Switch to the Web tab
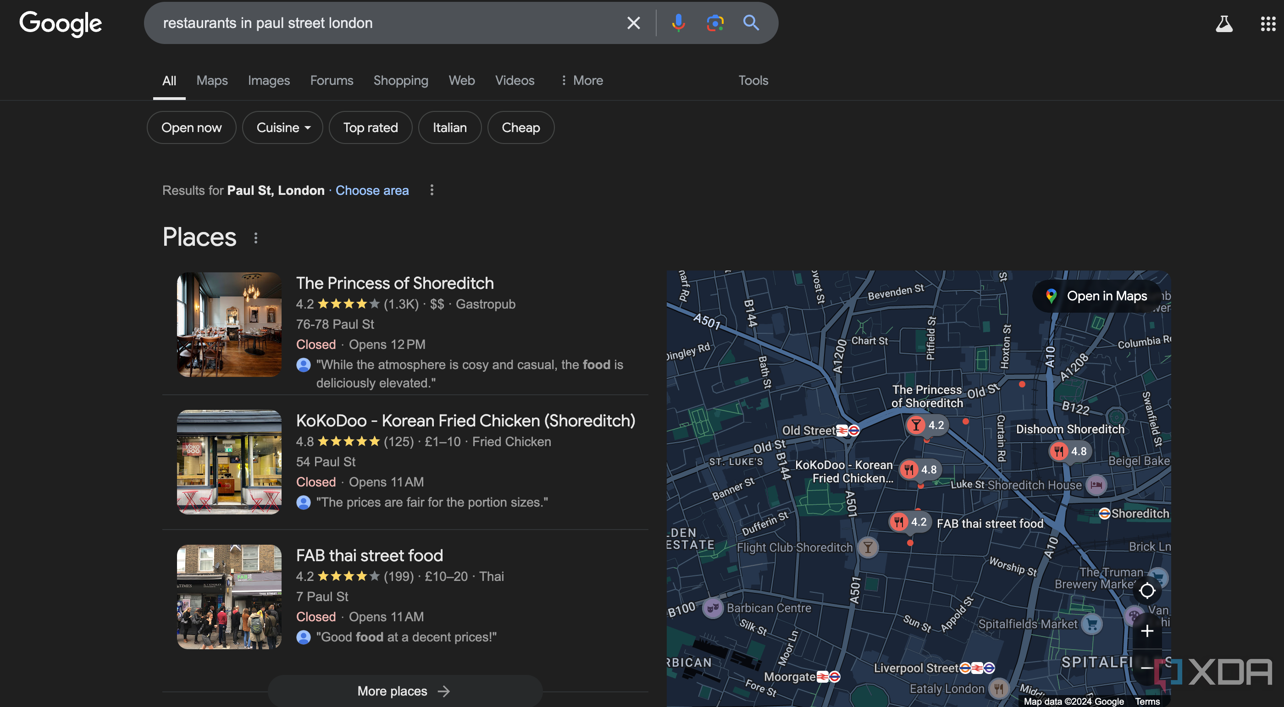This screenshot has height=707, width=1284. click(x=462, y=80)
